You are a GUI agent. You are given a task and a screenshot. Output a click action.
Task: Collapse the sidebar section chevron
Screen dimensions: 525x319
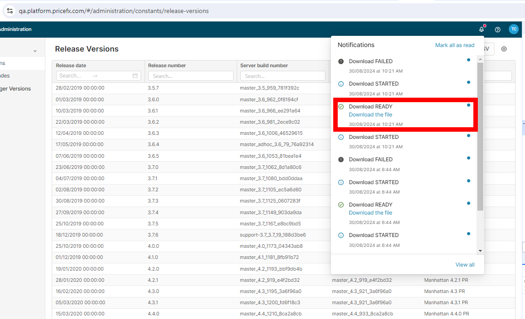(x=35, y=52)
